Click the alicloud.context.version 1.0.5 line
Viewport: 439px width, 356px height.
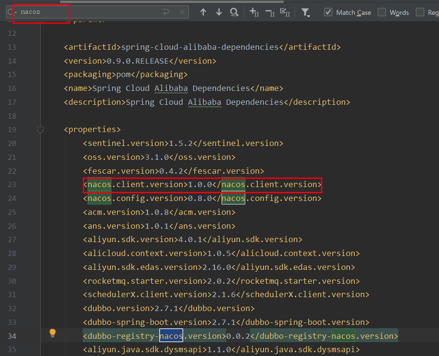click(x=221, y=254)
